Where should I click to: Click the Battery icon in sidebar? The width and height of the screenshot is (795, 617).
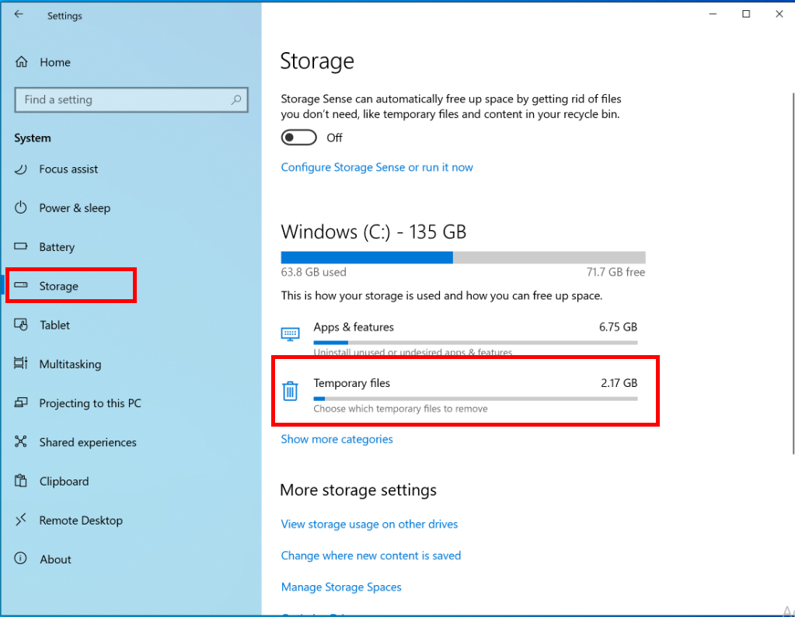point(22,247)
